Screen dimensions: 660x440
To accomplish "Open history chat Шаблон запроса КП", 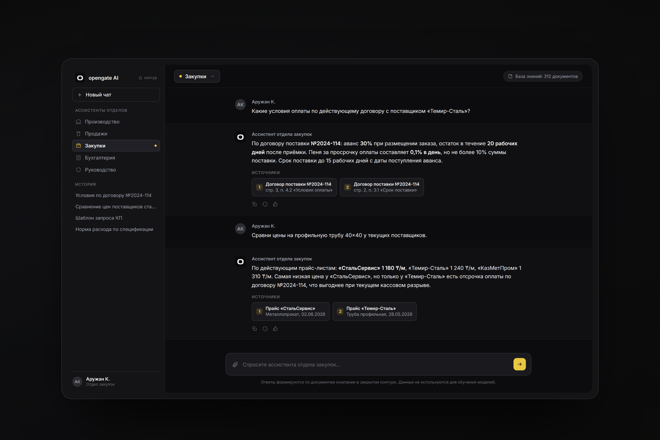I will (x=116, y=218).
